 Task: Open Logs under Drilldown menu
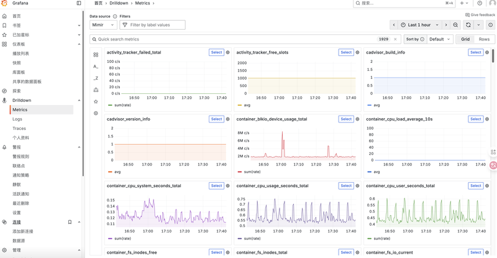pyautogui.click(x=17, y=119)
